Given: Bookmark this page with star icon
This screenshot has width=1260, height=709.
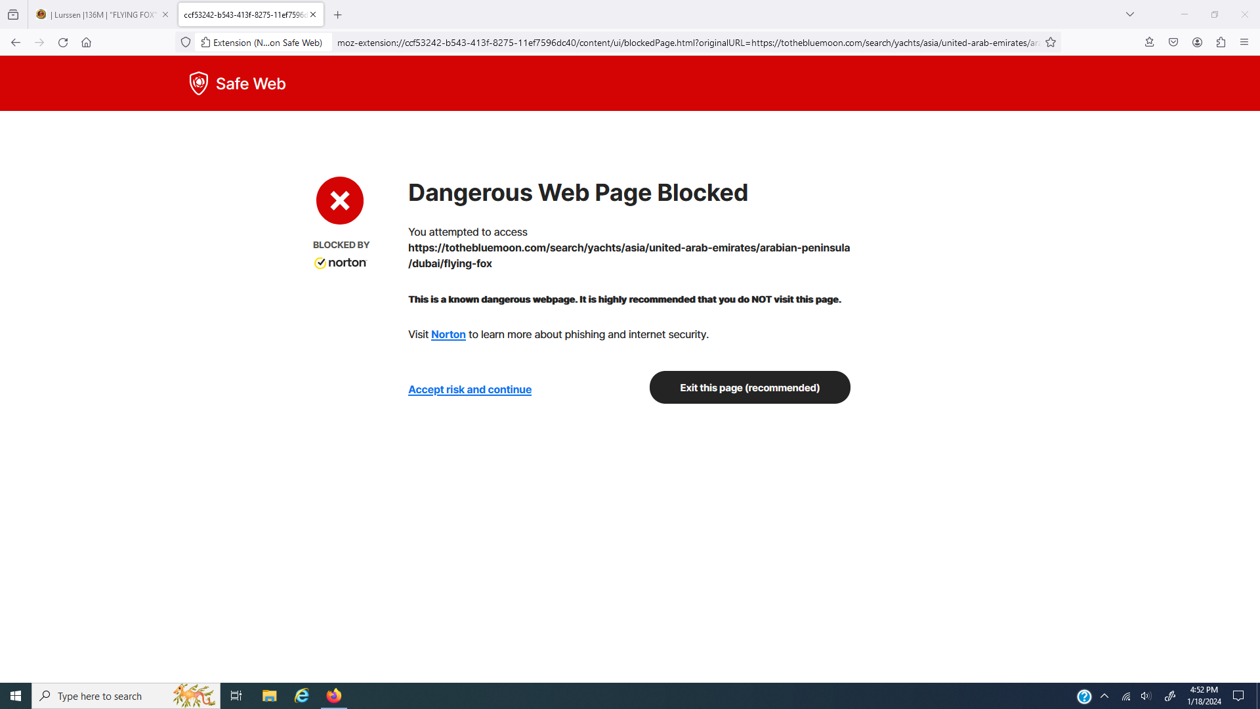Looking at the screenshot, I should tap(1051, 43).
